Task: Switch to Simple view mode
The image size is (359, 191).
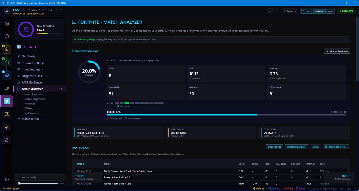Action: (307, 11)
